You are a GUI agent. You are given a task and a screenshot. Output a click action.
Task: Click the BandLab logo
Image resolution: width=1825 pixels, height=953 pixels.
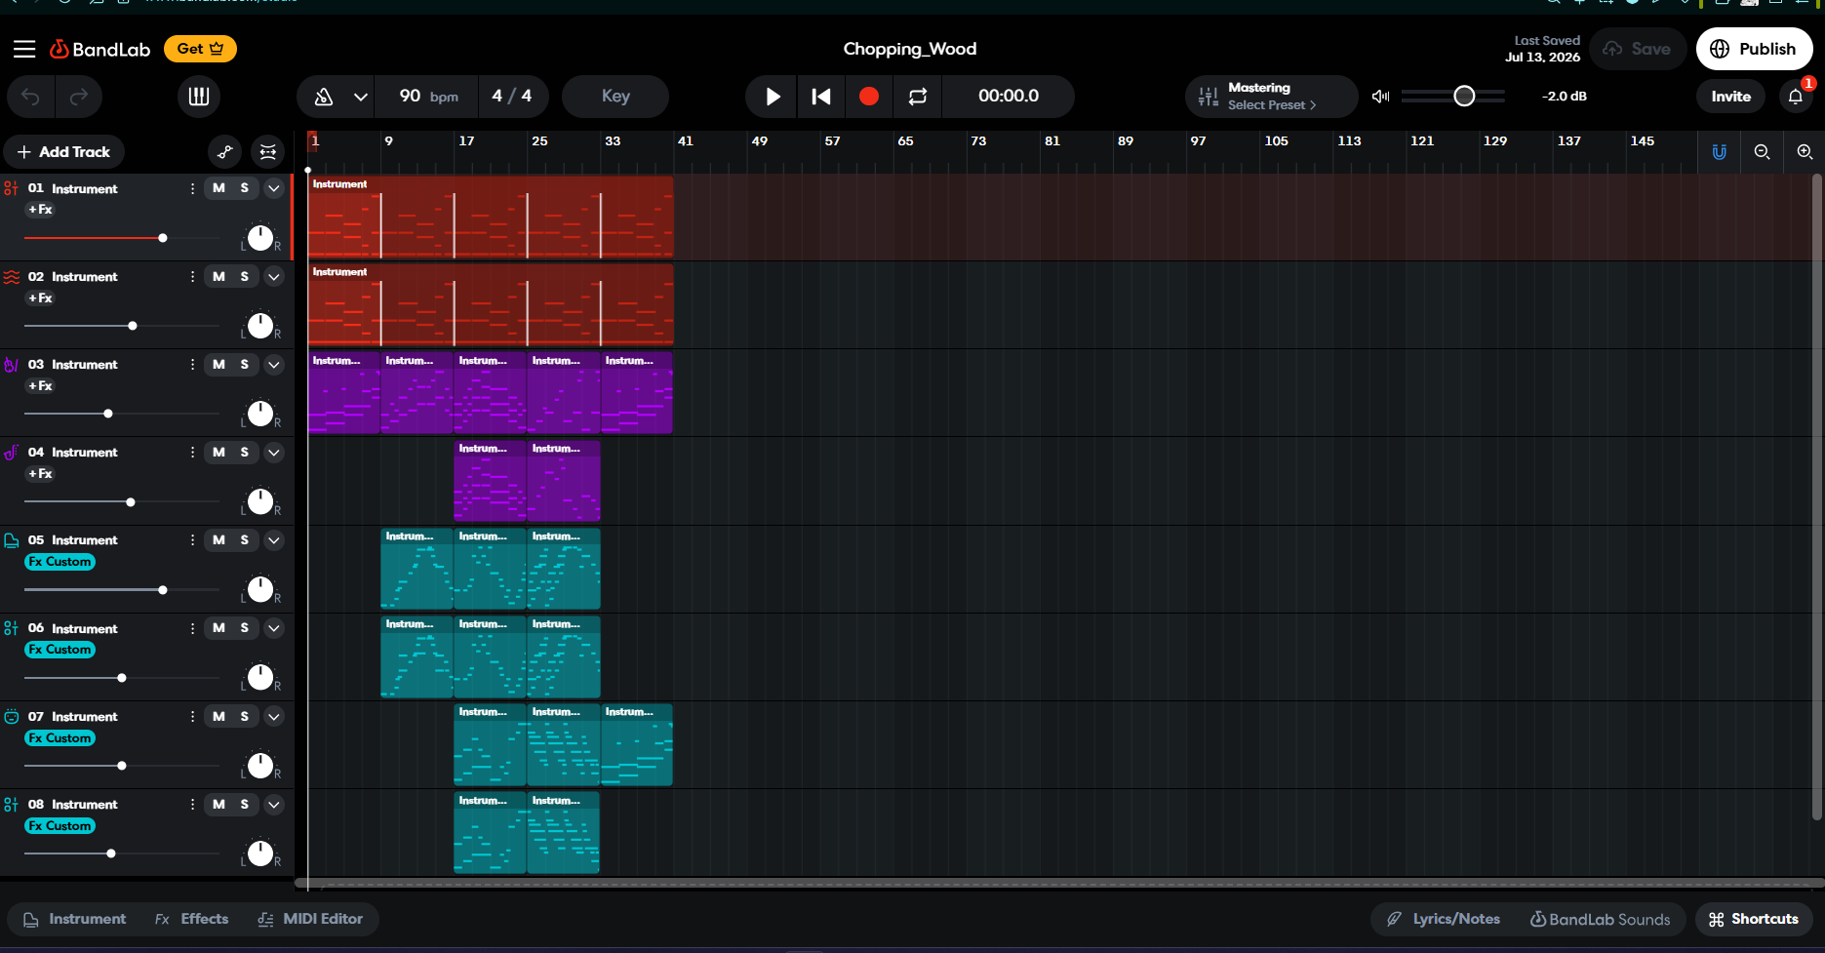(100, 49)
